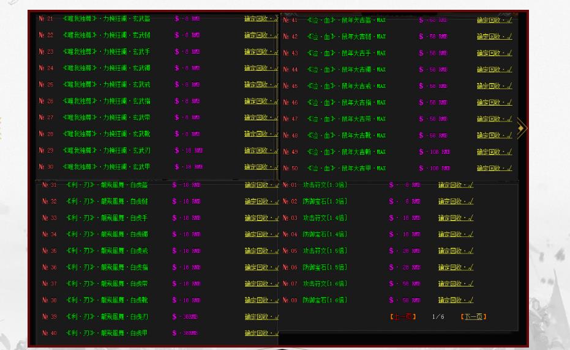Click the 108 RMB price on No.49
This screenshot has height=350, width=570.
pos(435,151)
